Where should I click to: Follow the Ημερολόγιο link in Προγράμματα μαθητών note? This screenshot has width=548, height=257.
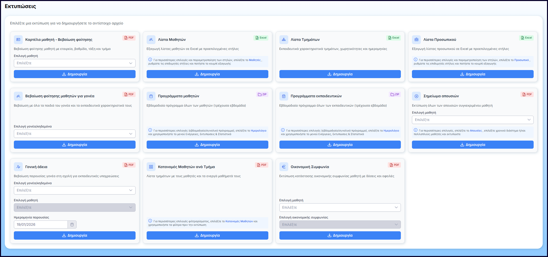(x=259, y=131)
